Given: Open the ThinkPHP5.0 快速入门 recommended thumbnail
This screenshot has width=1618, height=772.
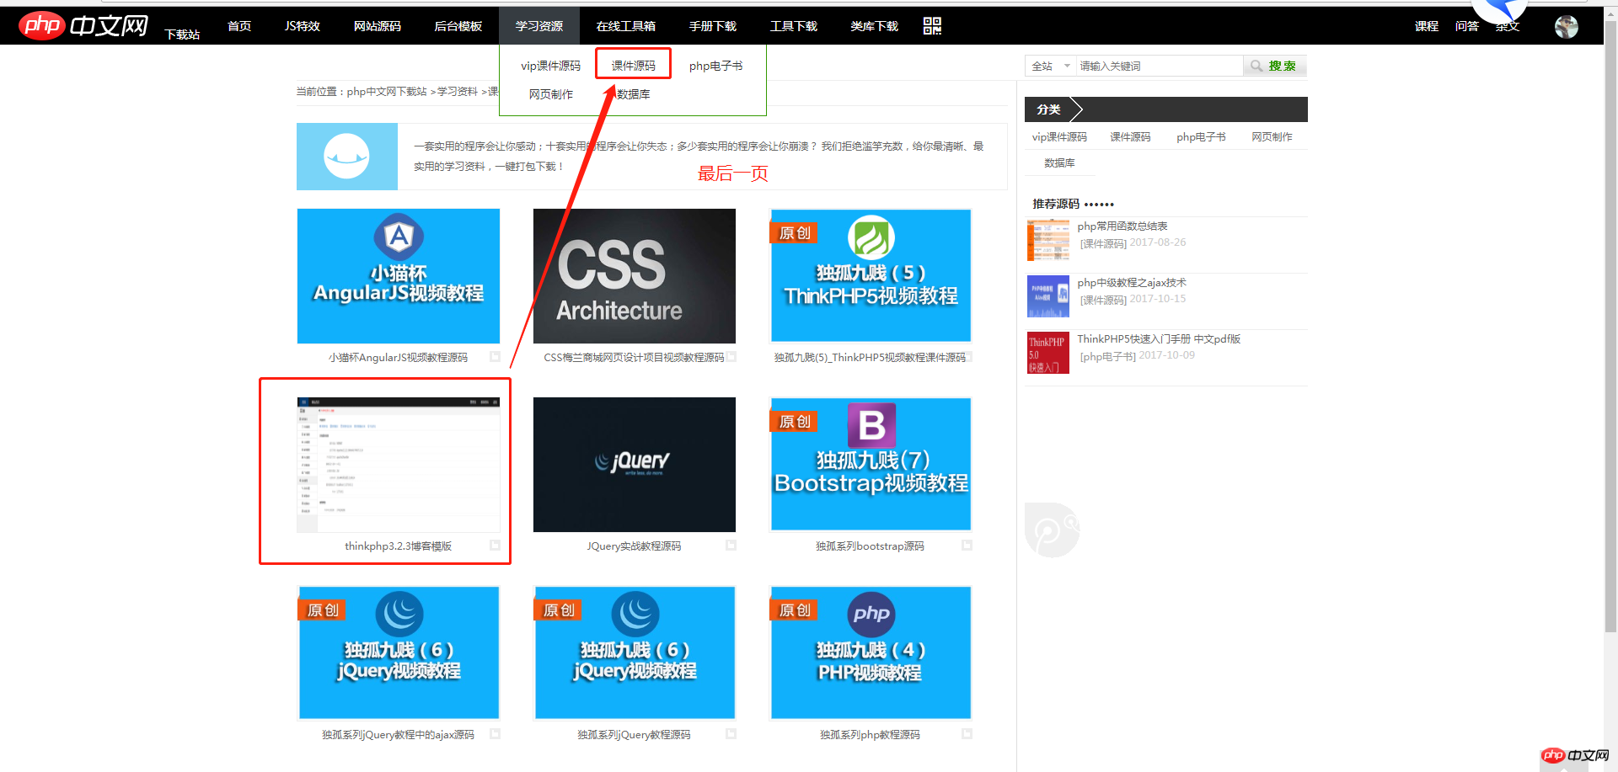Looking at the screenshot, I should tap(1048, 353).
